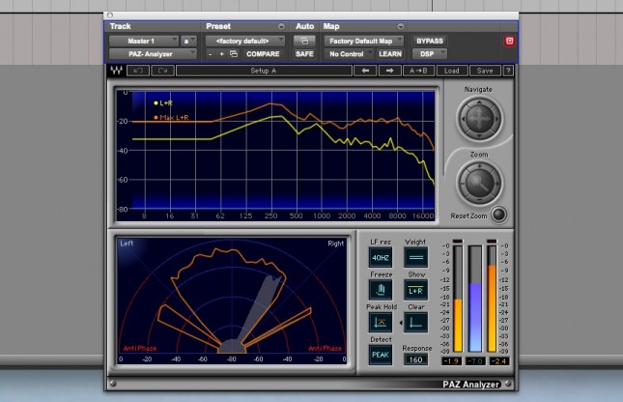Toggle the Freeze display button
The width and height of the screenshot is (623, 402).
[382, 289]
